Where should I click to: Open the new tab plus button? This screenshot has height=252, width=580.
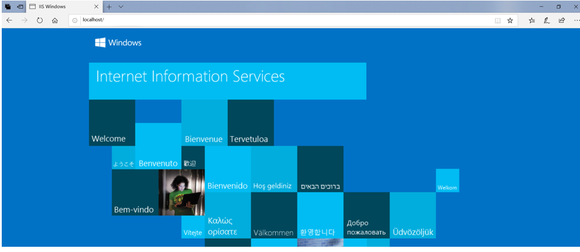point(109,6)
